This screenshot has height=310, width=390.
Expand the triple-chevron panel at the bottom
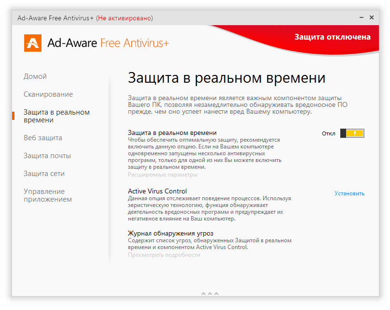[x=210, y=294]
